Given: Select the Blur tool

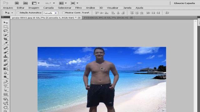Looking at the screenshot, I should [6, 73].
